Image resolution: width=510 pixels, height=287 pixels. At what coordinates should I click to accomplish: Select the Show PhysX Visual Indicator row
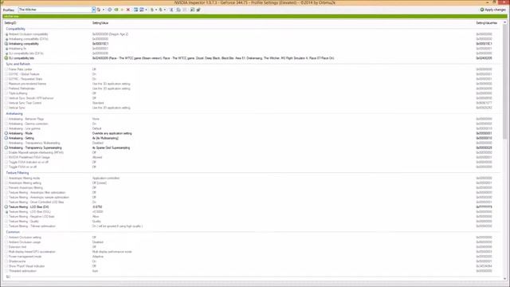(252, 265)
